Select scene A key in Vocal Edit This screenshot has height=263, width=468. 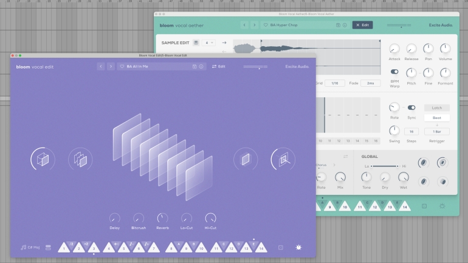coord(179,245)
